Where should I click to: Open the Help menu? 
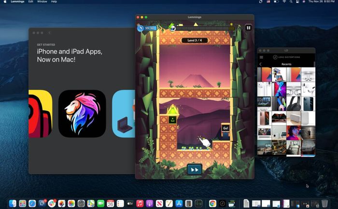pos(54,1)
